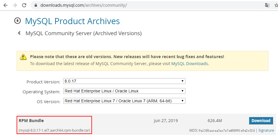The width and height of the screenshot is (278, 136).
Task: Click the browser forward arrow
Action: (x=15, y=5)
